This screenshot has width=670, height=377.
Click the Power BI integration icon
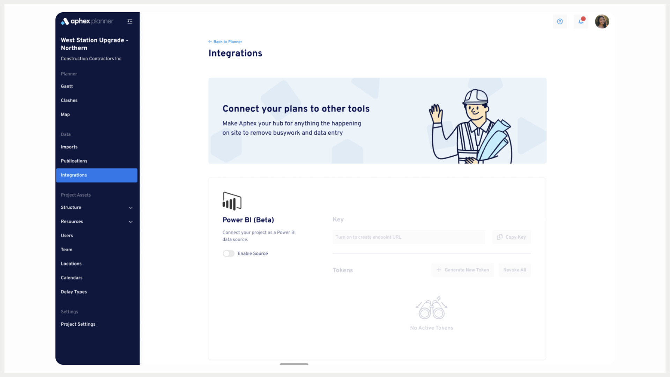232,201
